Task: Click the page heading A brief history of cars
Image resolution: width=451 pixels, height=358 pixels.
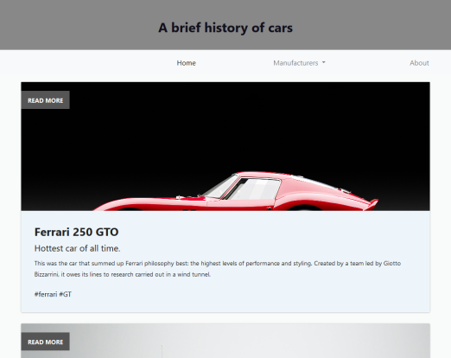Action: click(x=225, y=28)
